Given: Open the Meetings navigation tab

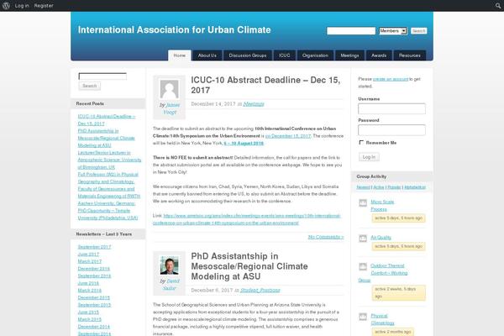Looking at the screenshot, I should [x=349, y=55].
